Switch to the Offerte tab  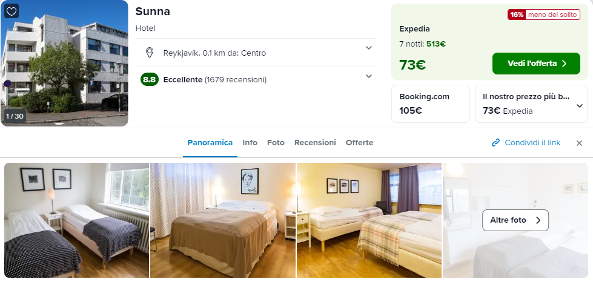tap(359, 143)
